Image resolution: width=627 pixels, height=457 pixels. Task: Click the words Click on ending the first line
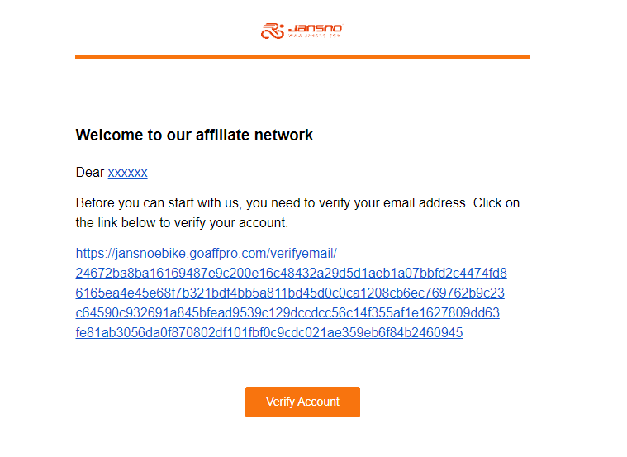click(496, 203)
